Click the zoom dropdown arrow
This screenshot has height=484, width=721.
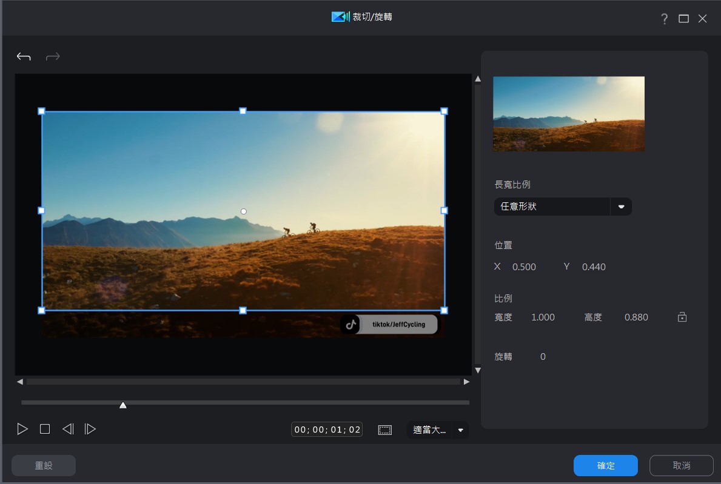pos(460,430)
